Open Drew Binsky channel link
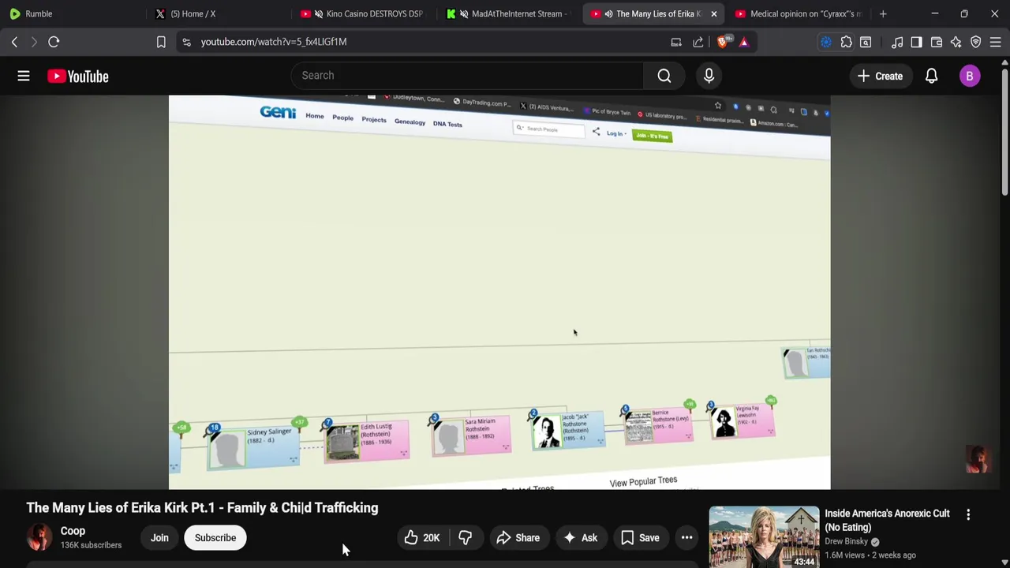Screen dimensions: 1010x568 tap(846, 541)
